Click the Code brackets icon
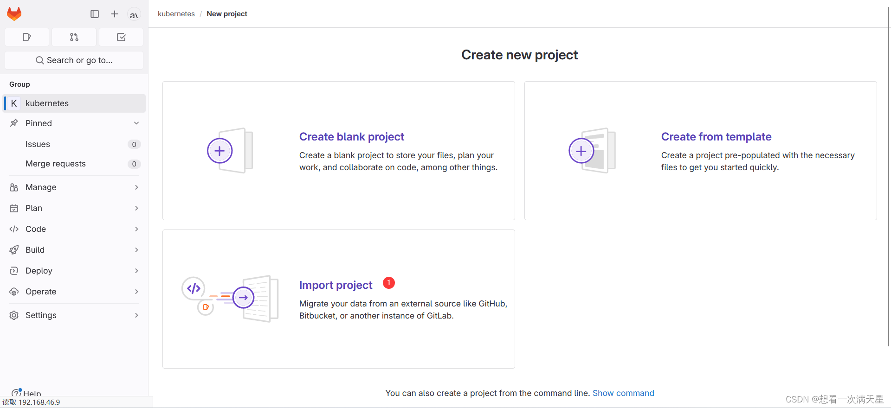The image size is (891, 408). point(14,229)
